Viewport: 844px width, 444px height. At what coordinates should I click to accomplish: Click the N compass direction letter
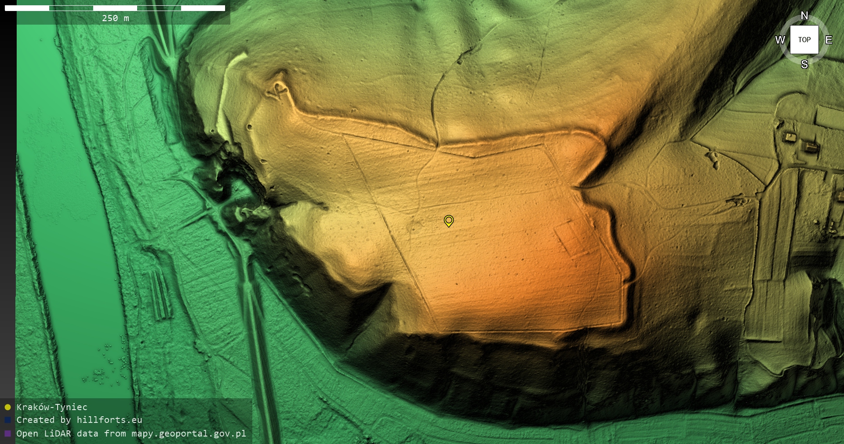[804, 16]
